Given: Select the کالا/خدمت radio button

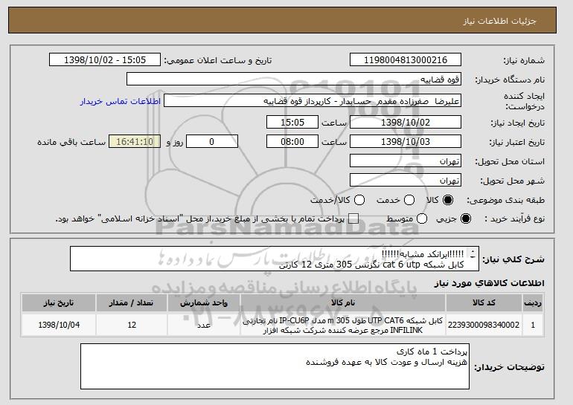Looking at the screenshot, I should [x=359, y=200].
